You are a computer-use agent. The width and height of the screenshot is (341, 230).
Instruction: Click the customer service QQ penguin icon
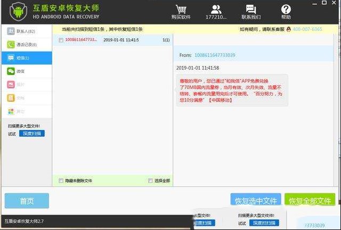point(288,29)
